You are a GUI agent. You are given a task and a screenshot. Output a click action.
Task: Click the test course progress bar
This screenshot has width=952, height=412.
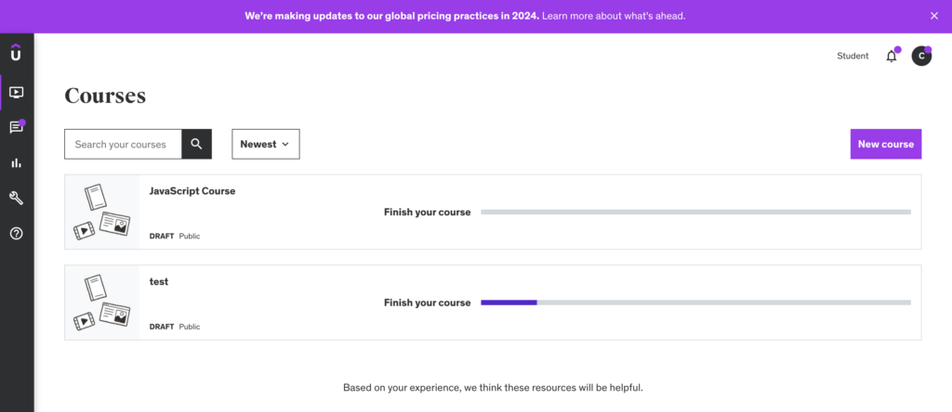tap(695, 303)
